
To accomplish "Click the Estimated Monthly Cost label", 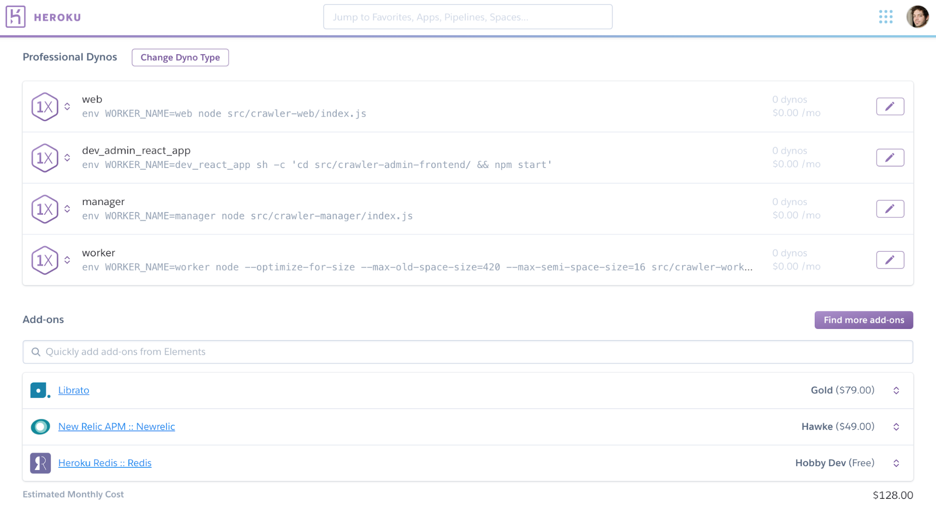I will pyautogui.click(x=73, y=494).
